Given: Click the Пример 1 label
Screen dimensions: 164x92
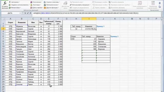Looking at the screenshot, I should [100, 26].
